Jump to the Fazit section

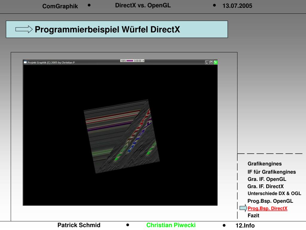(x=253, y=216)
